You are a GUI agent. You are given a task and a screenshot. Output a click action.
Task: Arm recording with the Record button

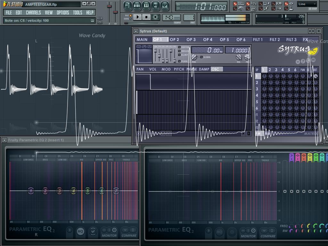point(155,17)
